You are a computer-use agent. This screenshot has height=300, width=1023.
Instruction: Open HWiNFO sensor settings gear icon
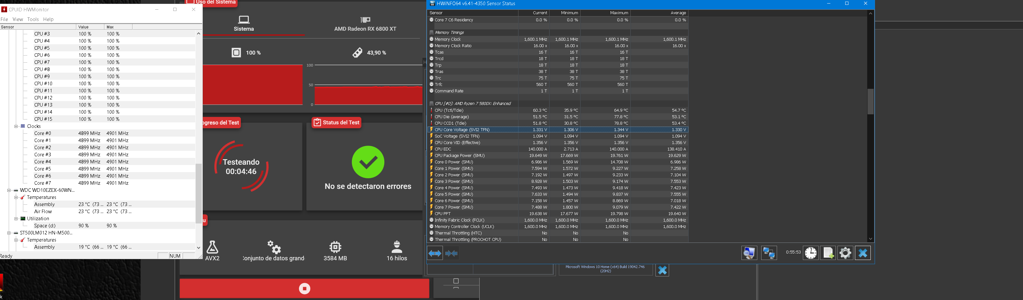(845, 253)
